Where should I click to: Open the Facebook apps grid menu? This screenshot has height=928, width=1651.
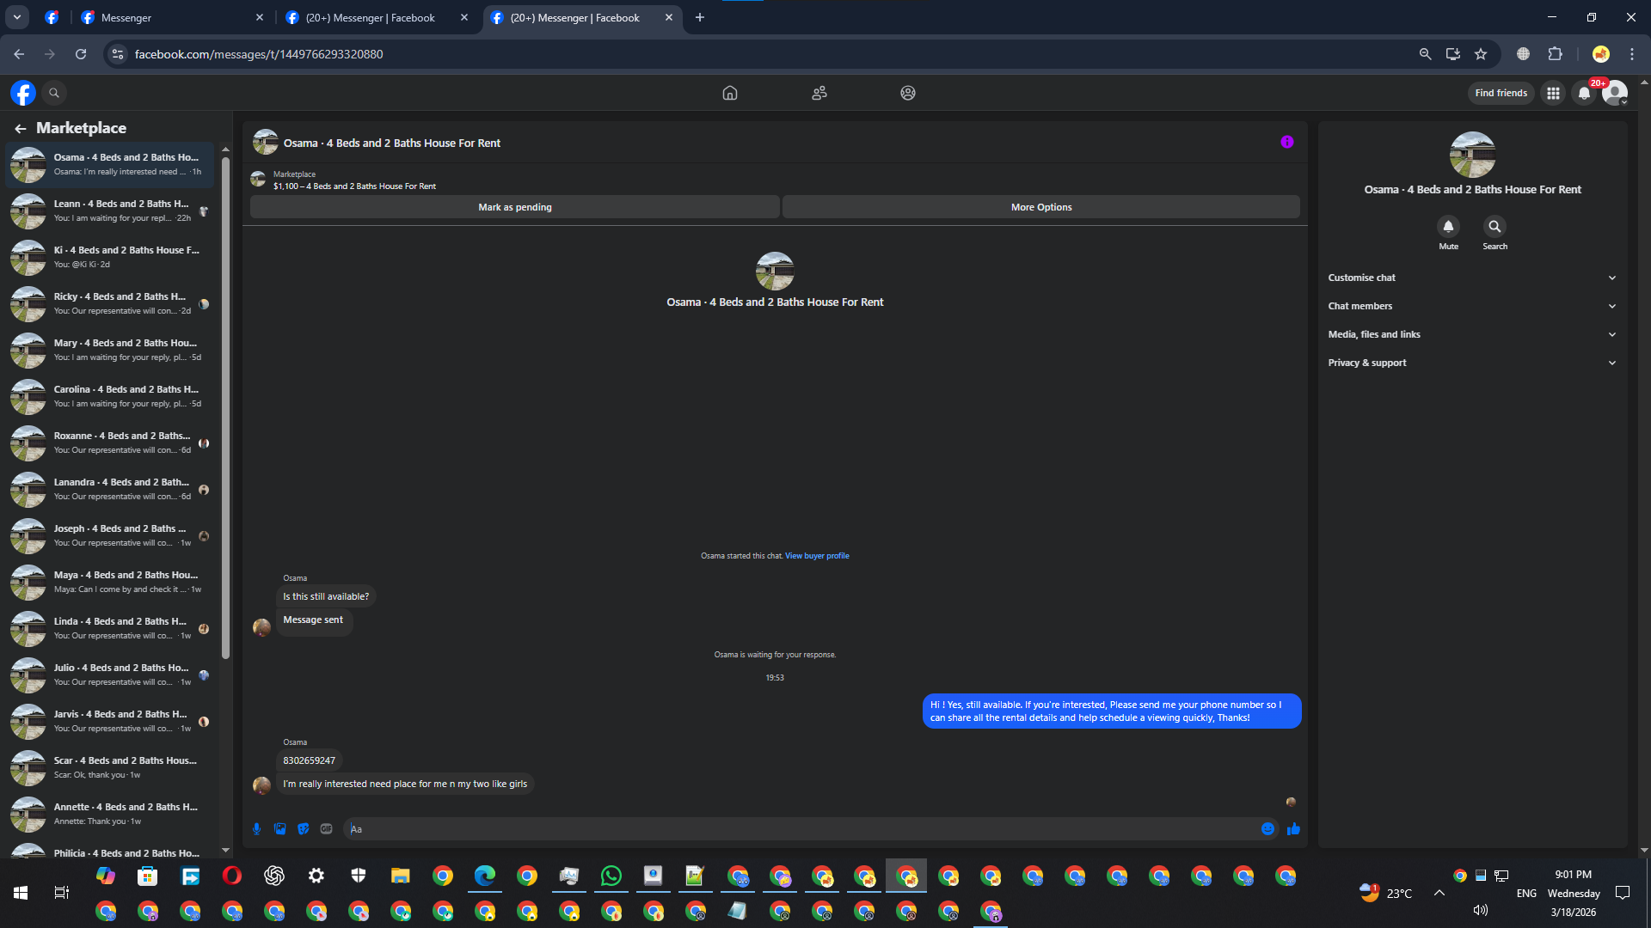click(x=1553, y=94)
